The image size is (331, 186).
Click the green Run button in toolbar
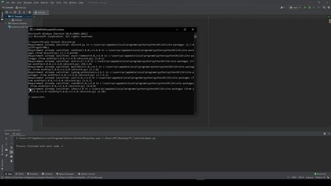coord(305,7)
